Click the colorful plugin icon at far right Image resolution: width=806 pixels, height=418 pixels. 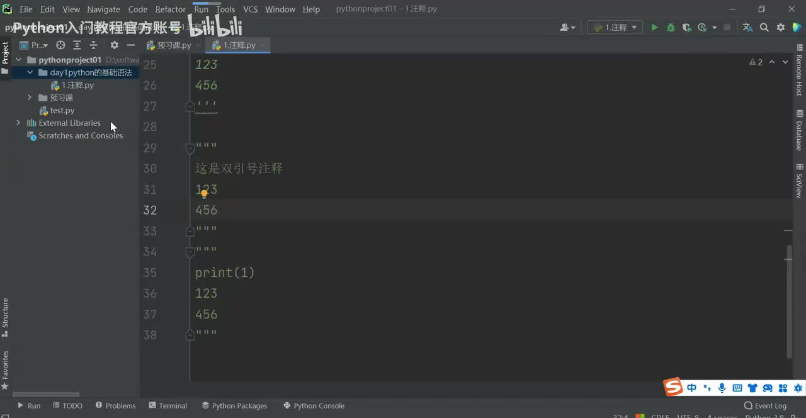point(797,28)
